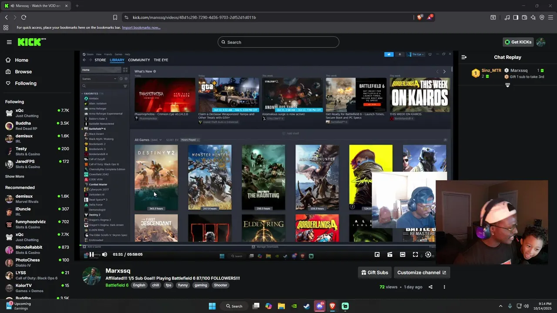
Task: Expand the gift leaderboard chevron
Action: pos(507,85)
